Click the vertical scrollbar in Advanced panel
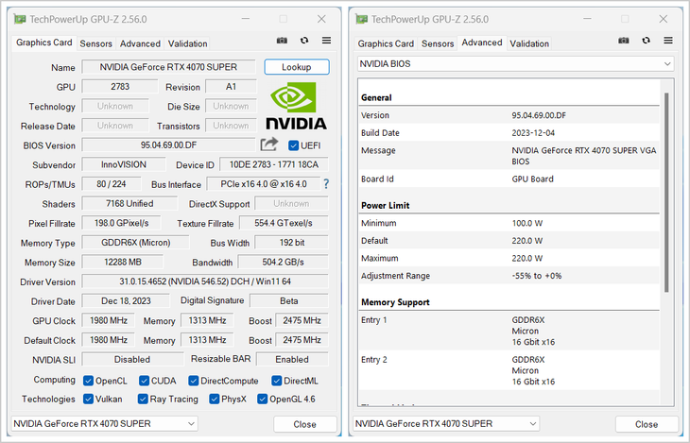690x443 pixels. [x=666, y=193]
